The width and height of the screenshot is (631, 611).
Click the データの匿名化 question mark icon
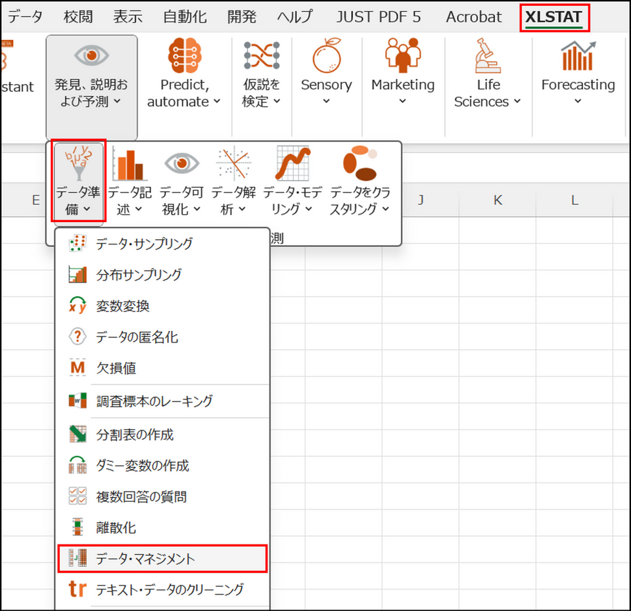(x=78, y=336)
